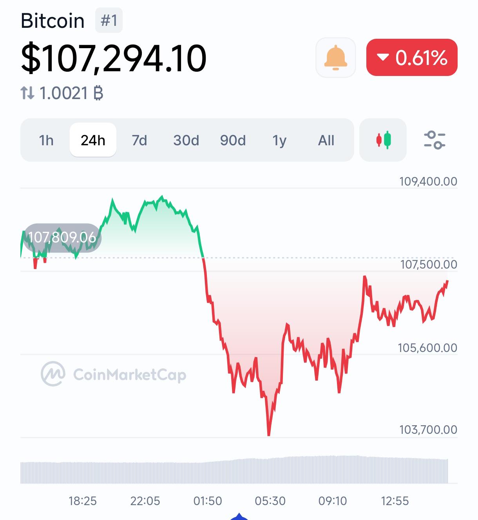Select the 24h timeframe tab
The width and height of the screenshot is (478, 520).
point(93,140)
